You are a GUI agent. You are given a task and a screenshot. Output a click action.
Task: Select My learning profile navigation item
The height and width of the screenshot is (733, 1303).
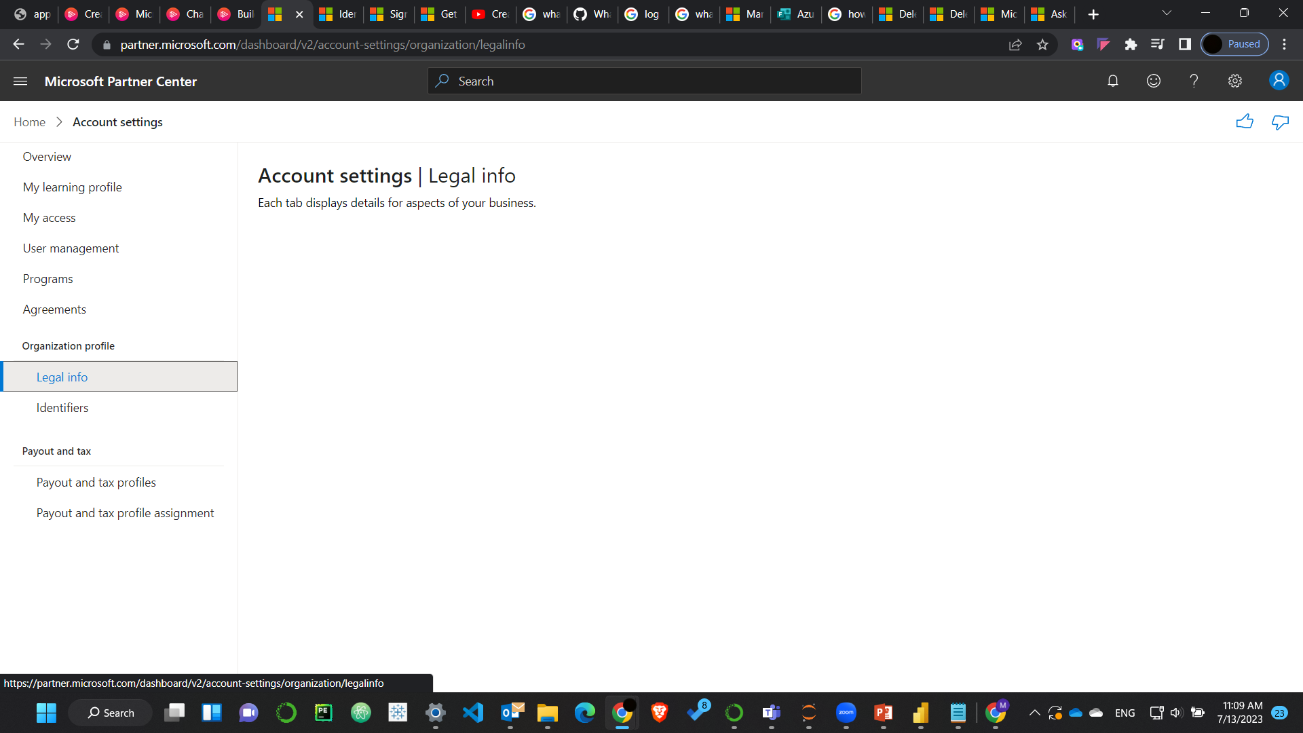click(73, 187)
